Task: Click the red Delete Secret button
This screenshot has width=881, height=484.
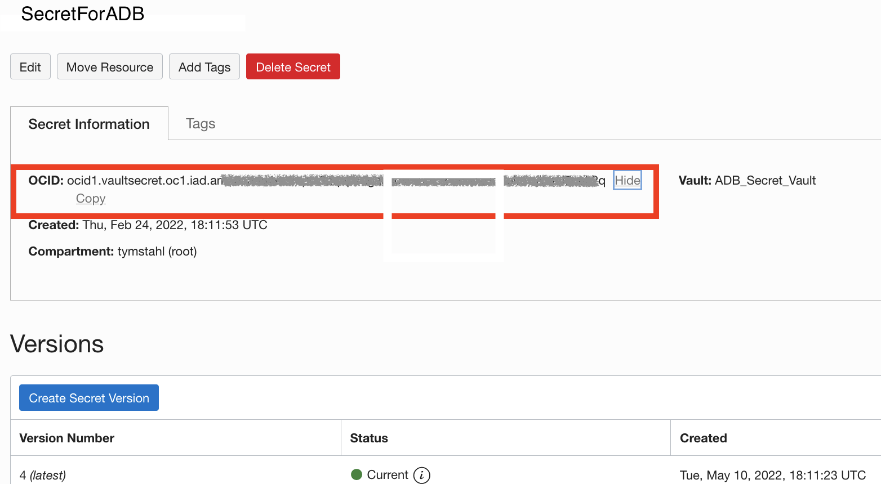Action: (x=293, y=66)
